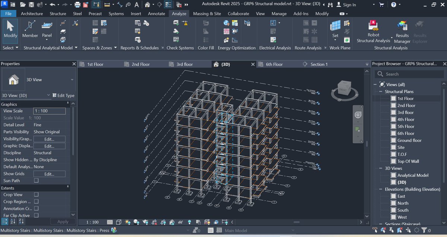Toggle the Annotation Crop checkbox
The width and height of the screenshot is (447, 237).
point(36,208)
